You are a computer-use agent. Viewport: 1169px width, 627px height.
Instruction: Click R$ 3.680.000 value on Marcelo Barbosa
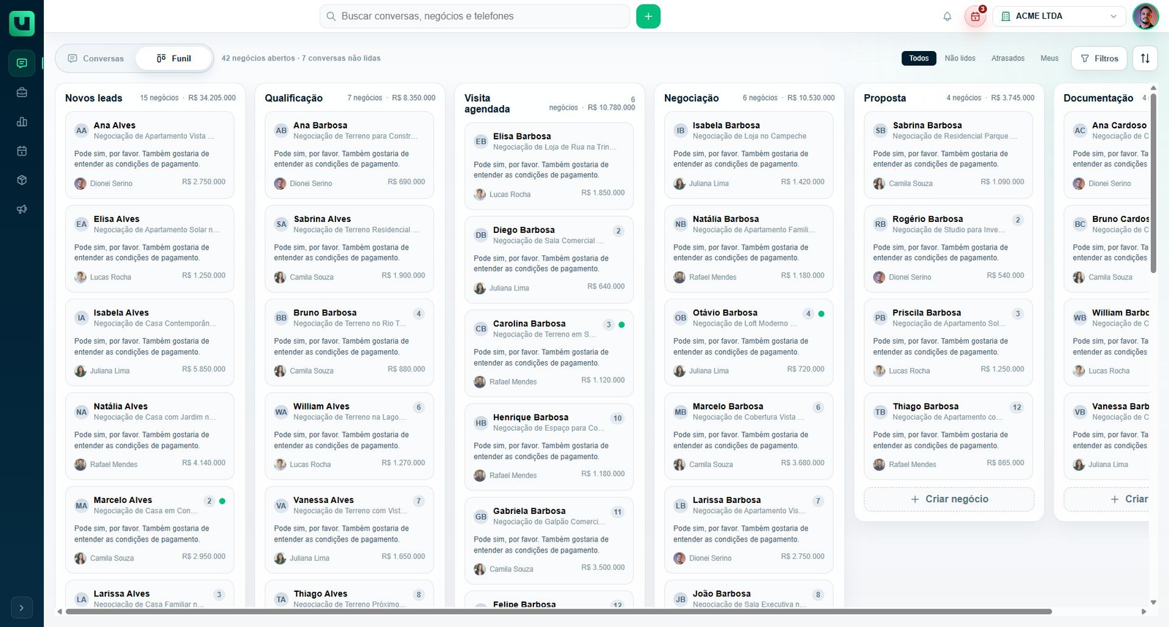click(802, 463)
